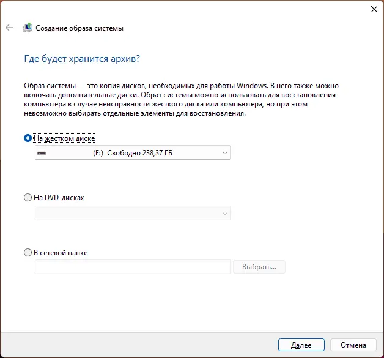Click the empty DVD drive combo box
The height and width of the screenshot is (358, 384).
point(133,213)
